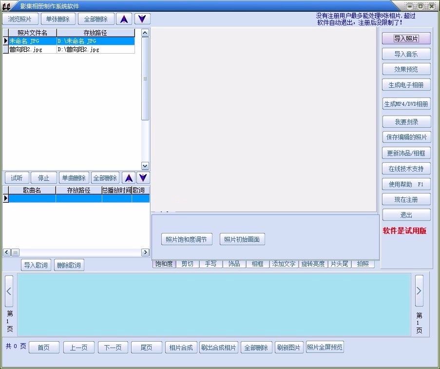Switch to the 剪切 tab
440x369 pixels.
click(x=187, y=264)
